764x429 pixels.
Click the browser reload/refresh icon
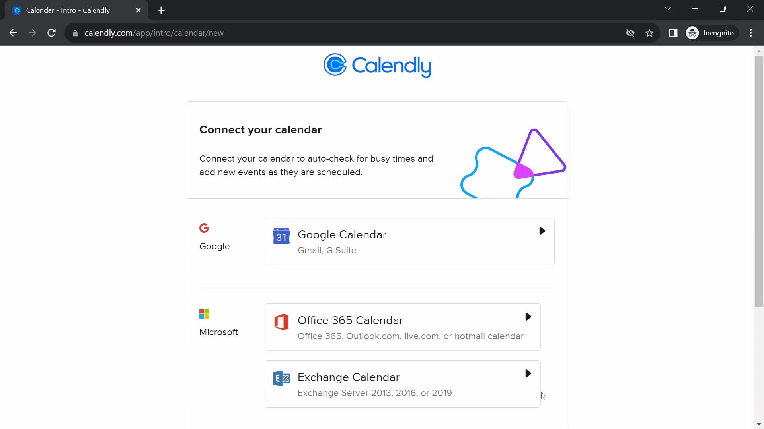coord(52,33)
